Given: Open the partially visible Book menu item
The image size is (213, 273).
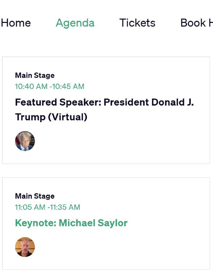Looking at the screenshot, I should 197,23.
